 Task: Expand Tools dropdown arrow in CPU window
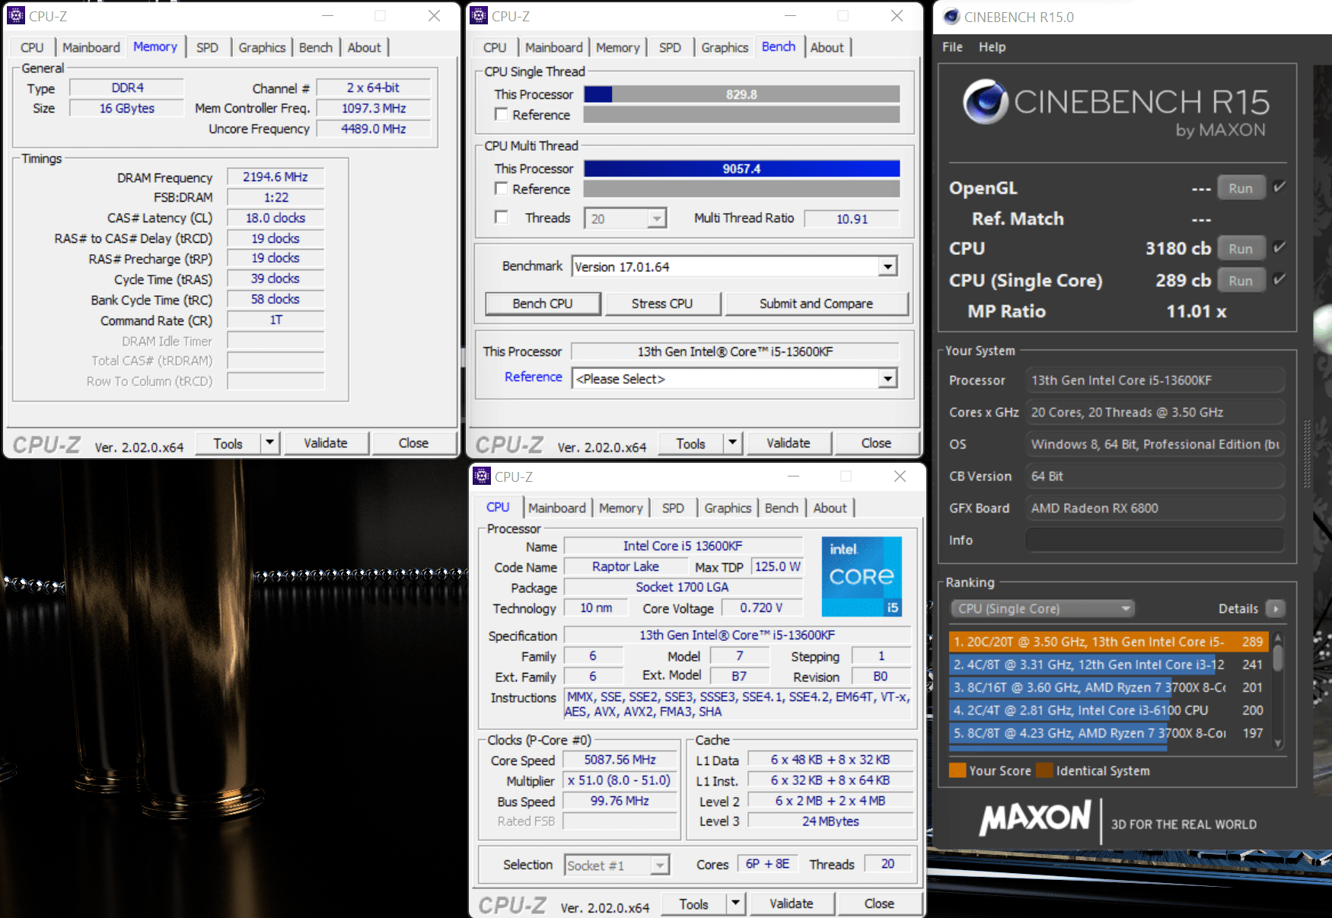tap(735, 904)
